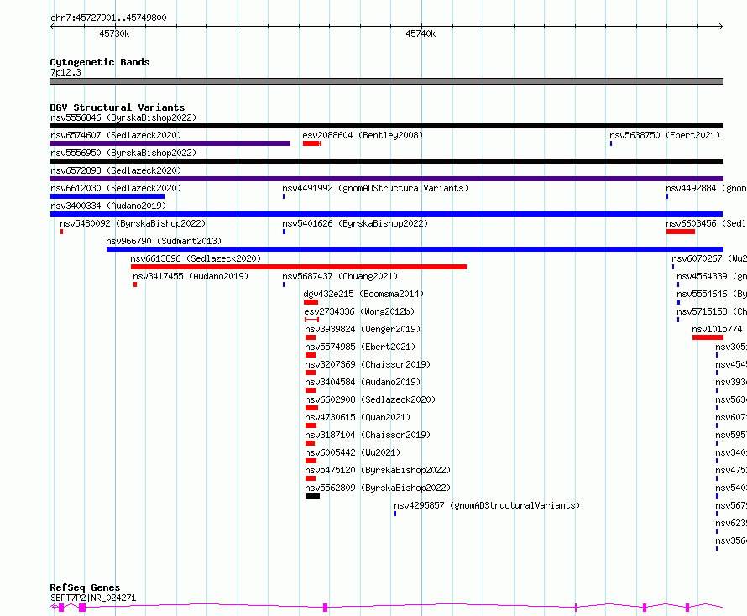Screen dimensions: 747x616
Task: Click the blue nsv966790 Sudmant2013 bar
Action: click(x=415, y=249)
